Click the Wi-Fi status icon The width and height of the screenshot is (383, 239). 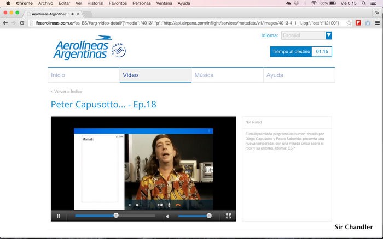point(314,3)
